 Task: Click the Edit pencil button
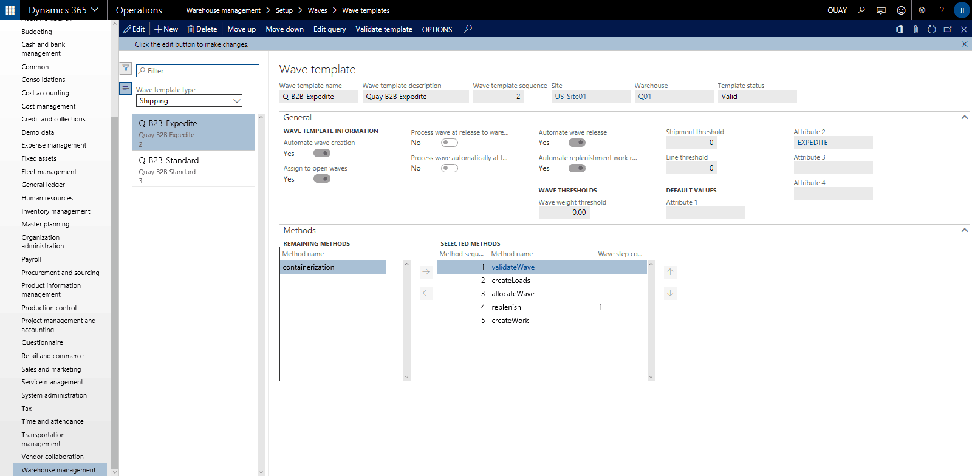[x=134, y=29]
